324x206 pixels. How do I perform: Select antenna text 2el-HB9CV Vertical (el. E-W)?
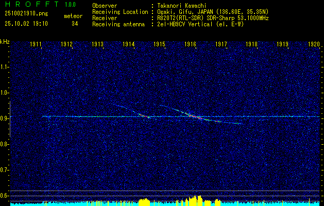click(x=200, y=24)
